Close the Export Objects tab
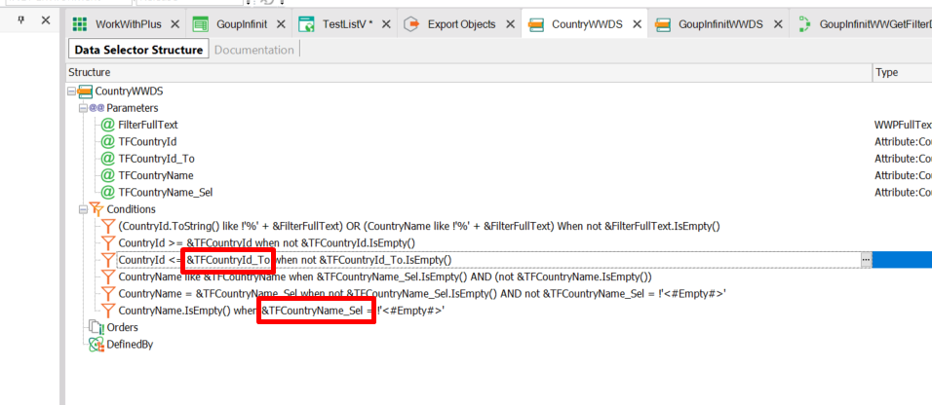This screenshot has height=405, width=932. (510, 24)
